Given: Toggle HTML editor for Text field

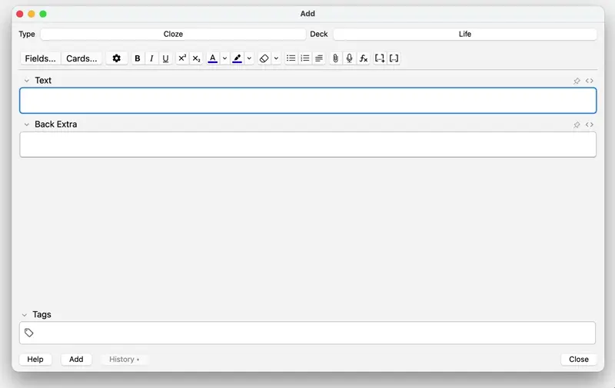Looking at the screenshot, I should (x=589, y=81).
